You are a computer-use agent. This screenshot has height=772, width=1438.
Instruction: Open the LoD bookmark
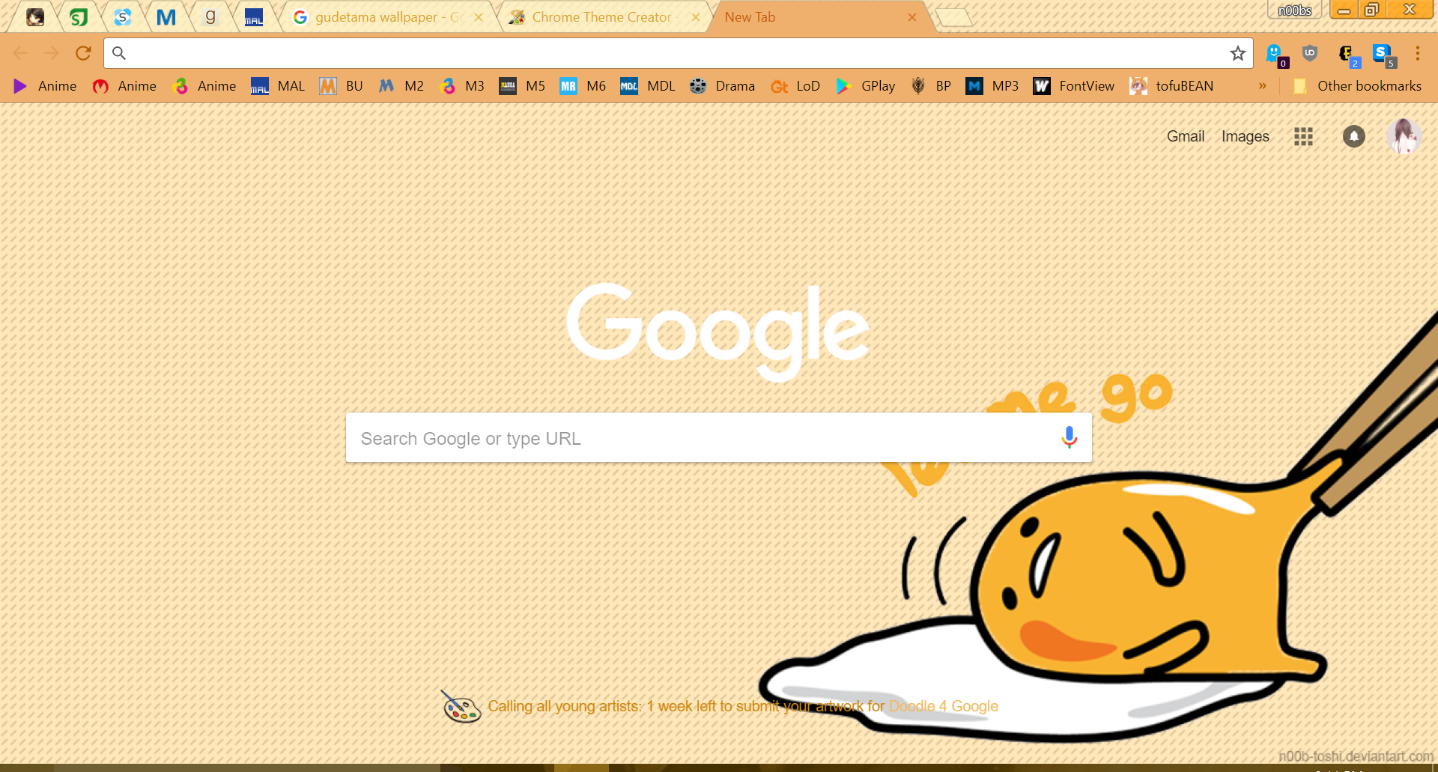(x=795, y=86)
